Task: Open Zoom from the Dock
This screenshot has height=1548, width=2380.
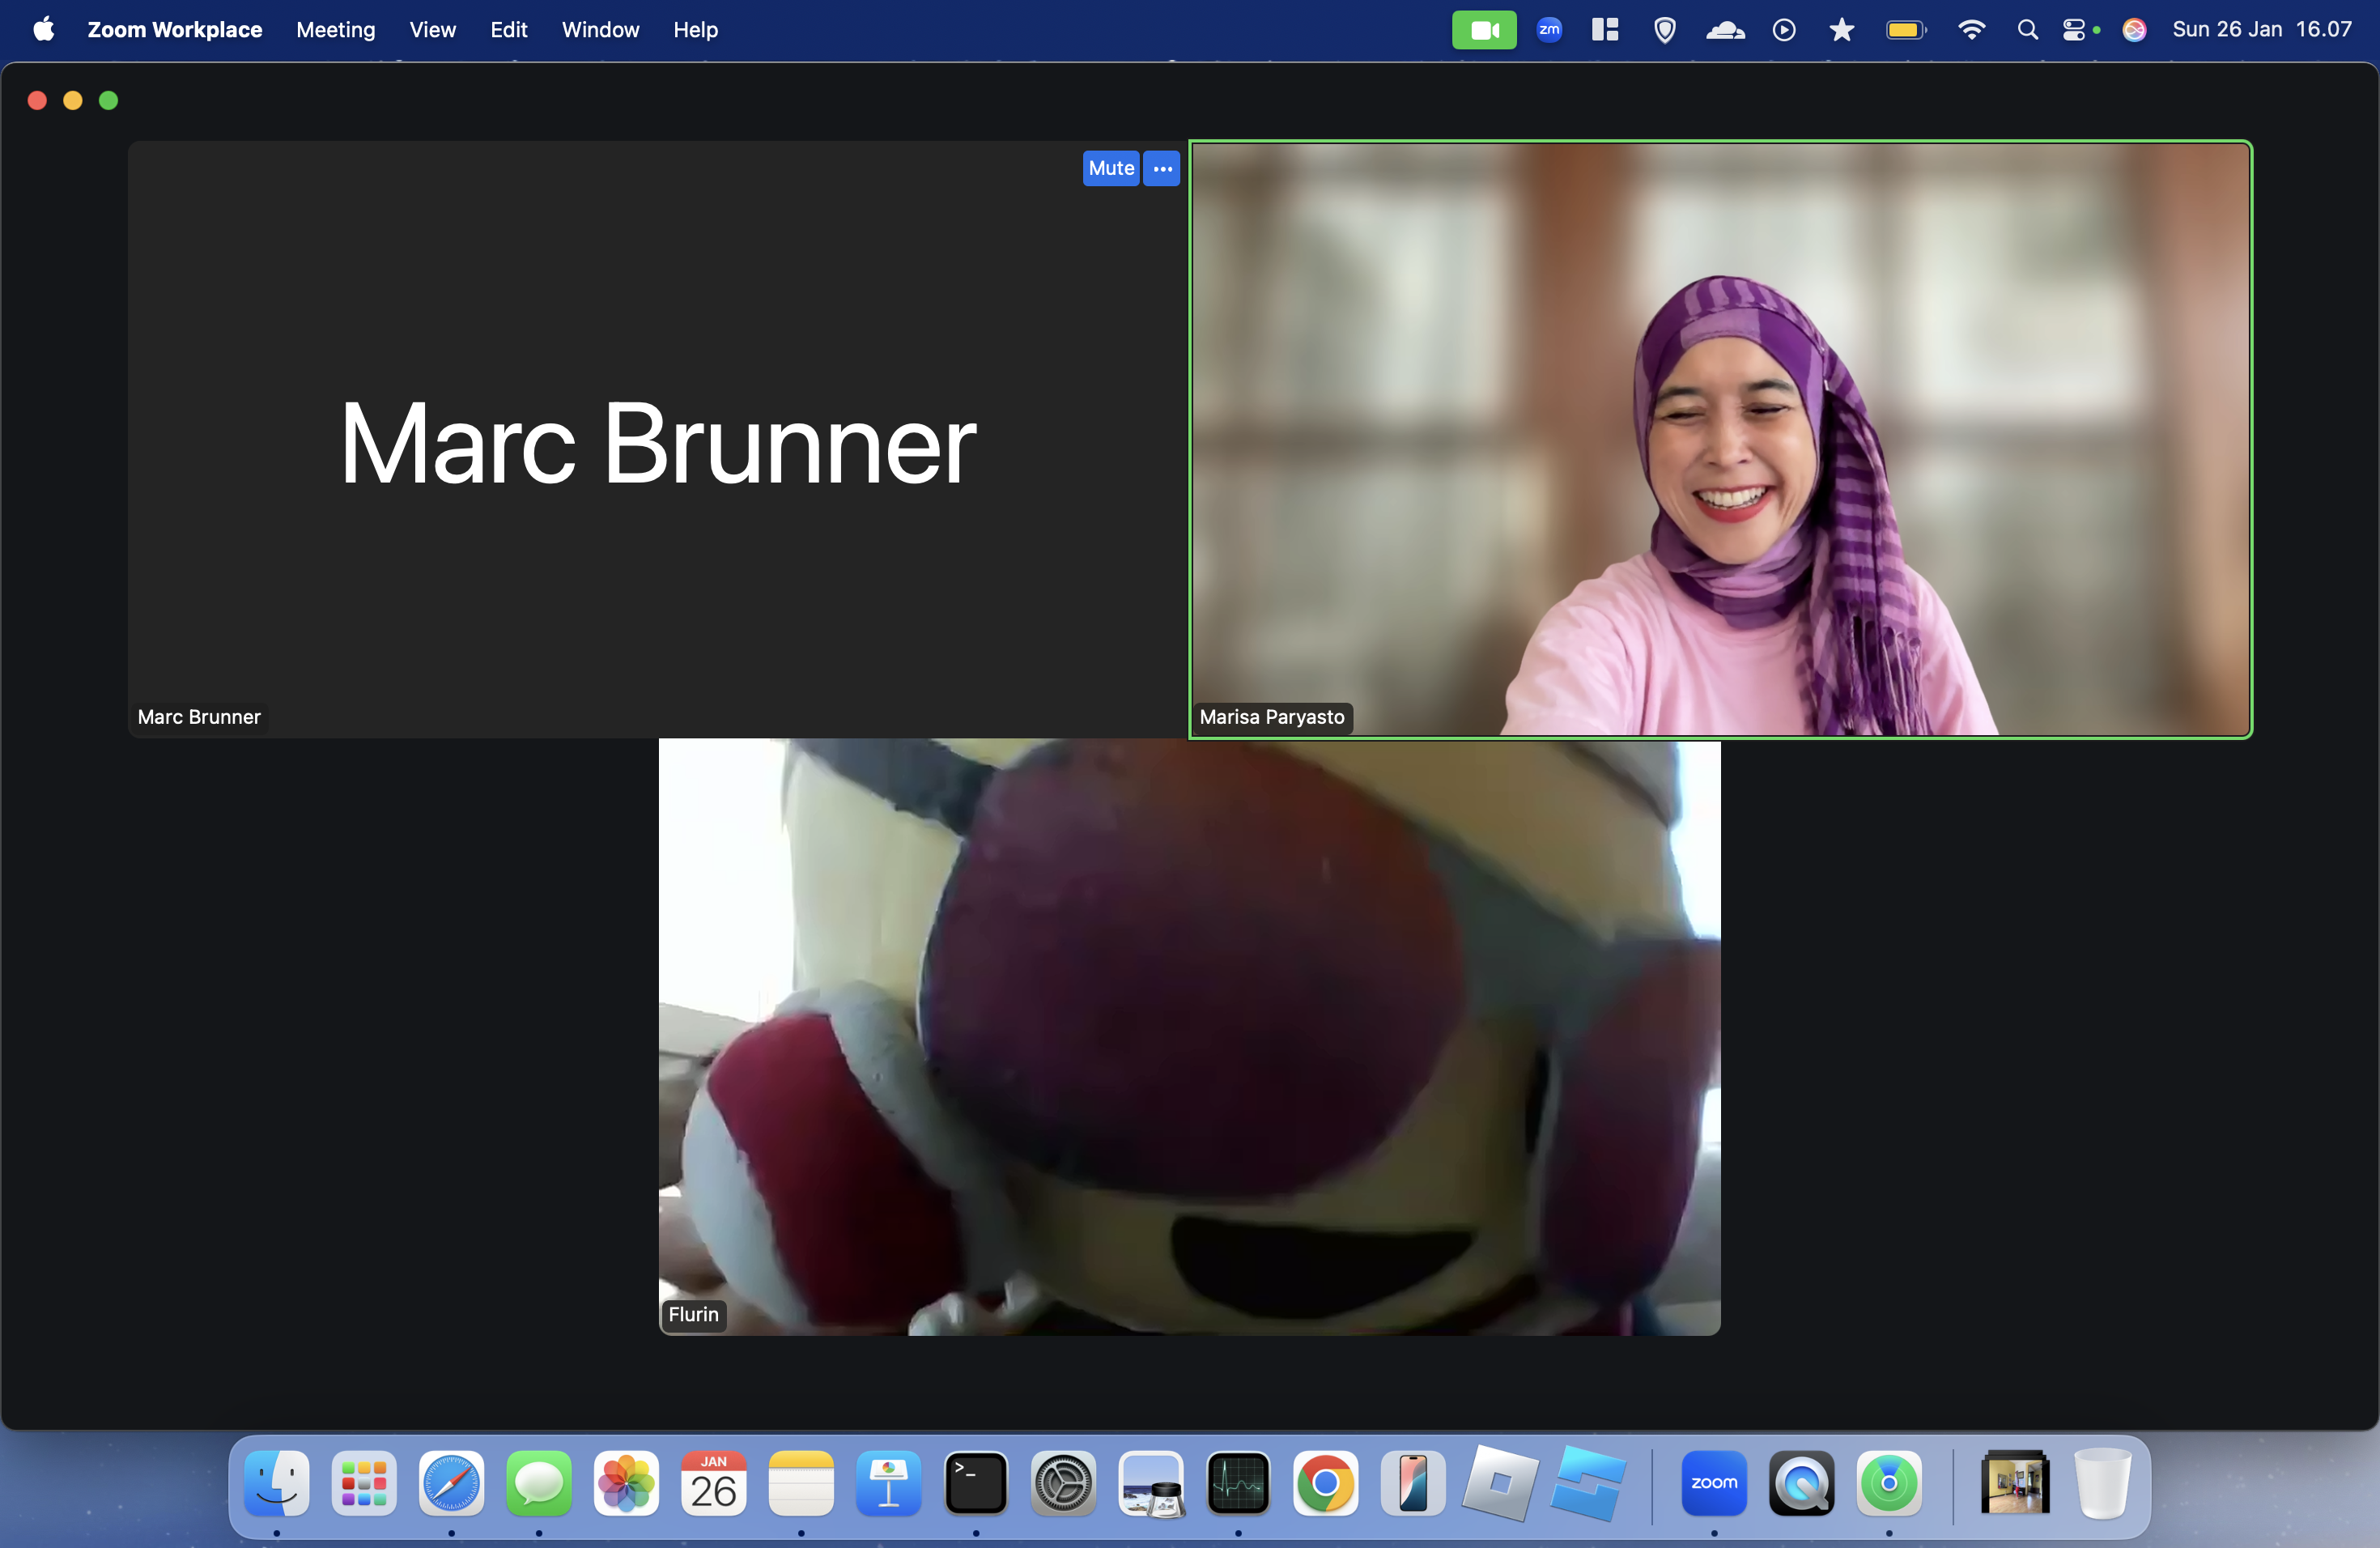Action: point(1714,1483)
